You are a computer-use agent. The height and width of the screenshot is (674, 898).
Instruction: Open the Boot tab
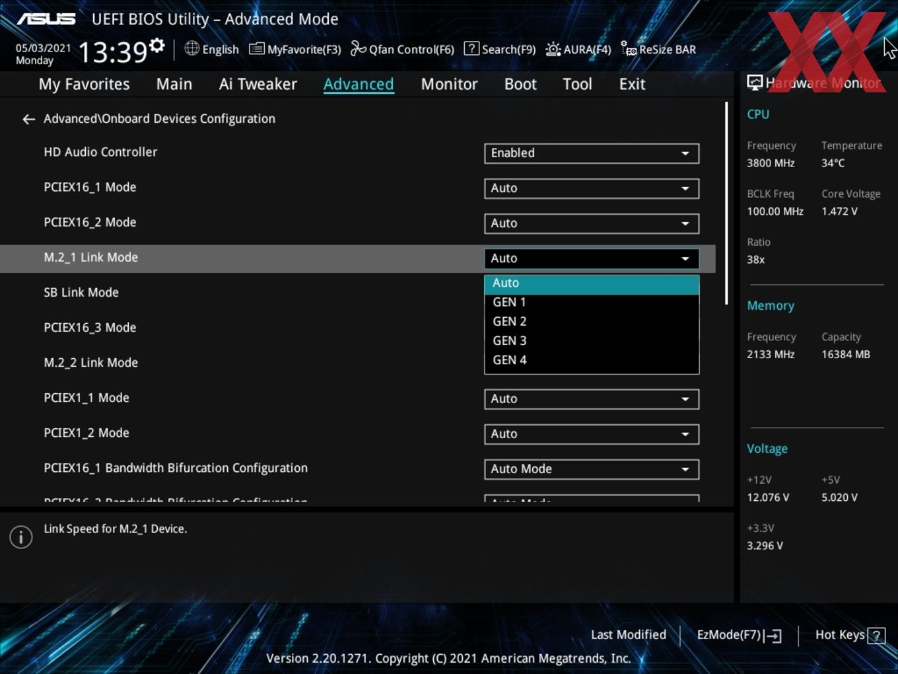520,84
